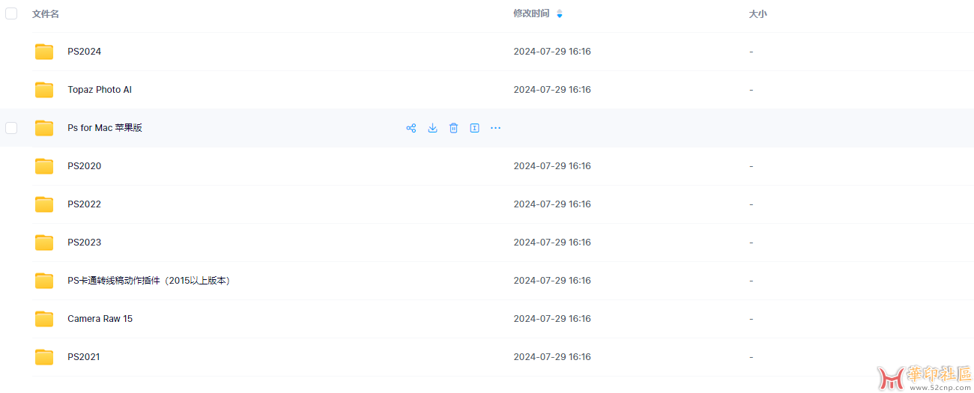Open the PS卡通转线稿动作插件 folder
The height and width of the screenshot is (393, 974).
coord(149,281)
